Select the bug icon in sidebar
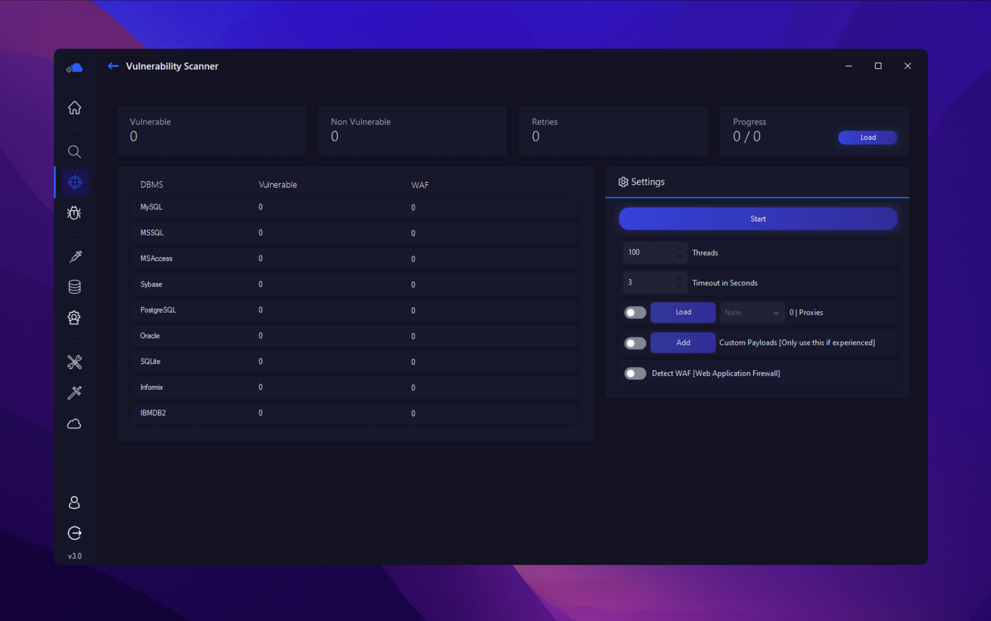991x621 pixels. pyautogui.click(x=74, y=213)
